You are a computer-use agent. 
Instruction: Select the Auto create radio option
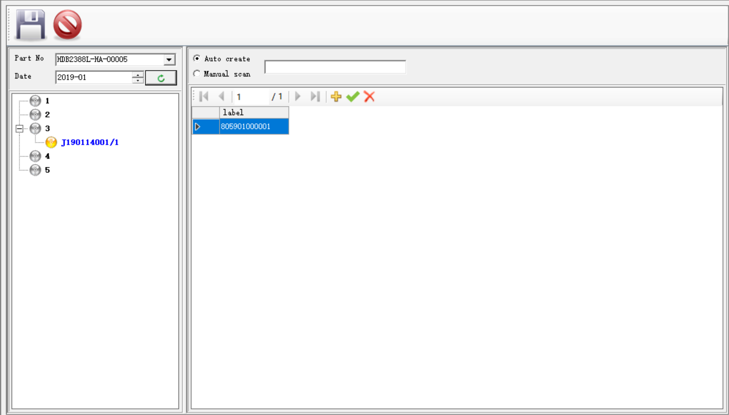pyautogui.click(x=197, y=59)
